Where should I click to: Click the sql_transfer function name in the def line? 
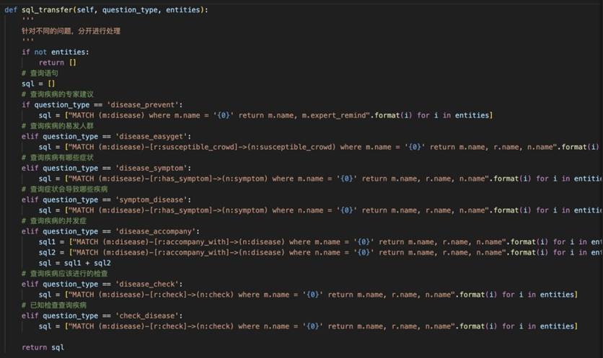point(47,10)
